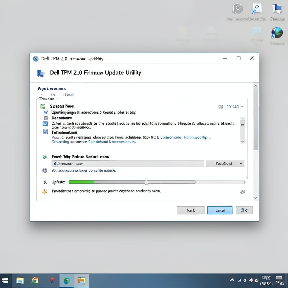Open the Vontalot cnot sockooer link
The image size is (288, 288).
[84, 170]
